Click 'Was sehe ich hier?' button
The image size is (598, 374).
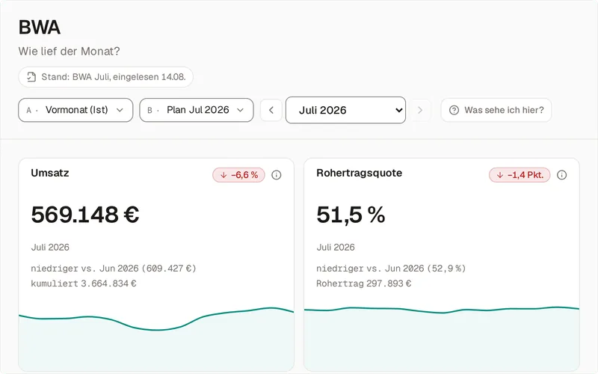coord(496,110)
